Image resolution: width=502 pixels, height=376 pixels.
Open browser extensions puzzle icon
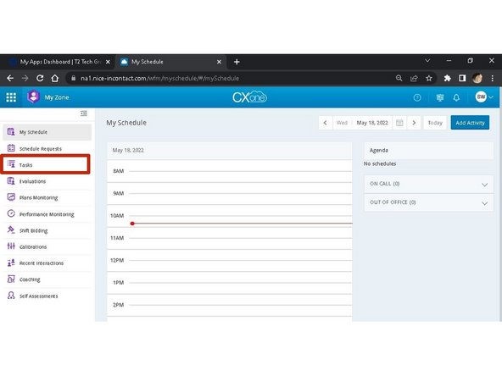point(447,78)
